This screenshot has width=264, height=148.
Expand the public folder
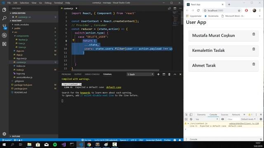(x=17, y=28)
